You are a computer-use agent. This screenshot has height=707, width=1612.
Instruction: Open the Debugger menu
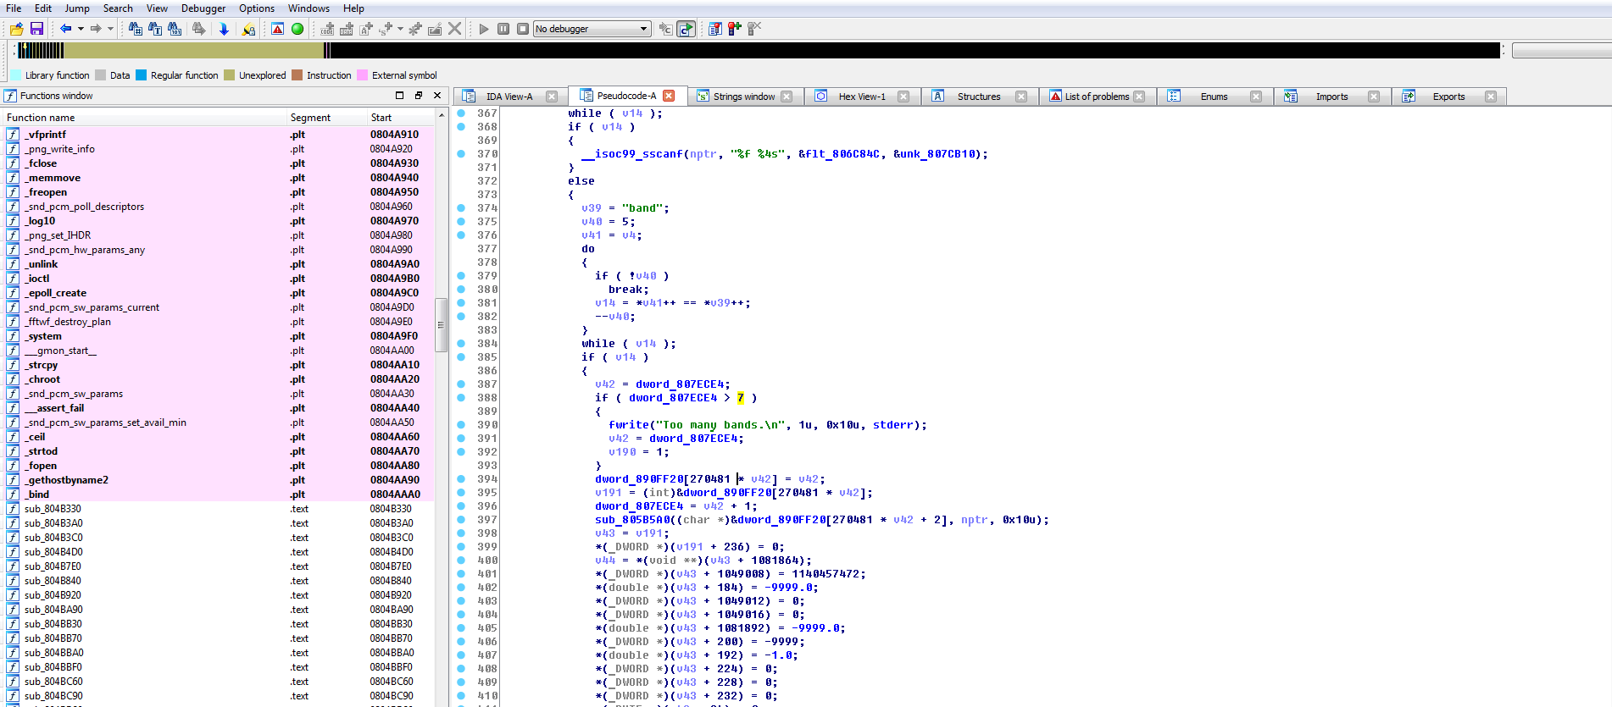click(x=203, y=8)
